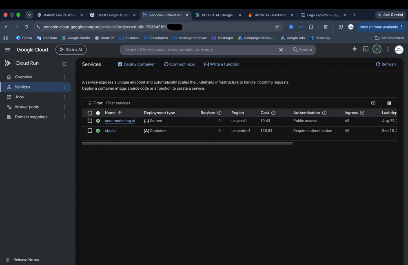Switch to the Publish Failure Troubleshooting tab
408x265 pixels.
59,15
